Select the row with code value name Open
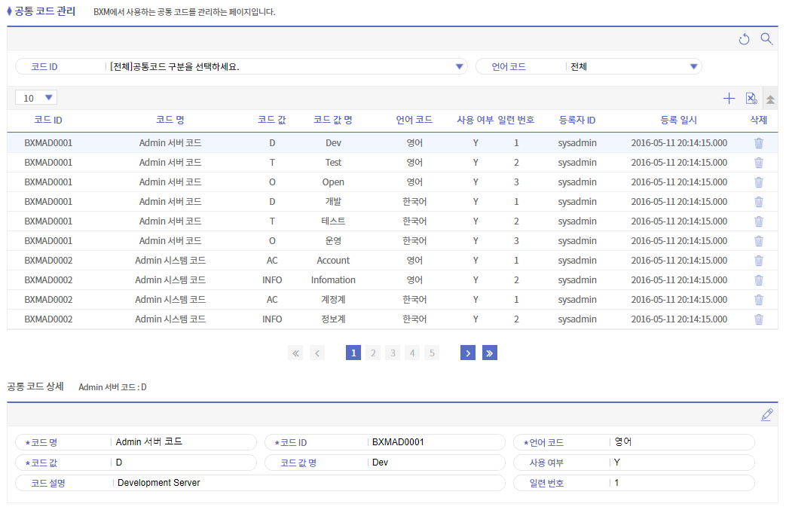This screenshot has width=786, height=513. [393, 182]
